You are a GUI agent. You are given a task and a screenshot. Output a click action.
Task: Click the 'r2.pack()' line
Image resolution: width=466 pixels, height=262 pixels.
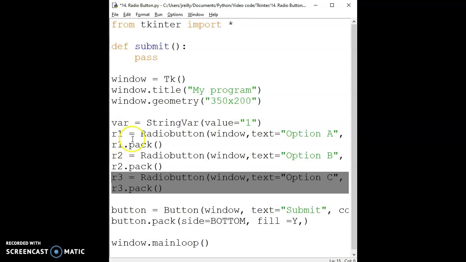pos(137,167)
